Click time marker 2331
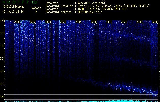This screenshot has width=160, height=102. [x=17, y=22]
